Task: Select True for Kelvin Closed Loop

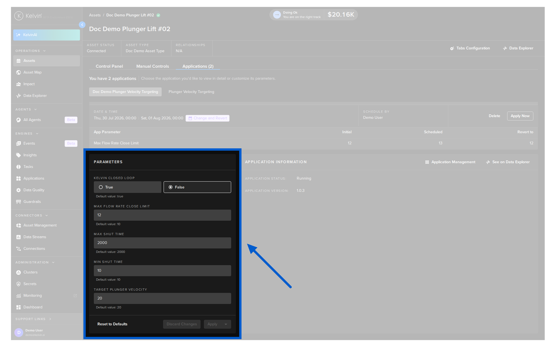Action: pos(127,187)
